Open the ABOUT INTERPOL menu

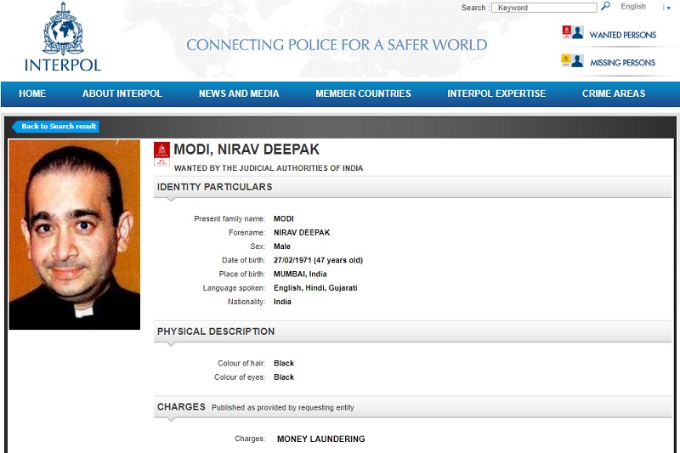point(122,93)
